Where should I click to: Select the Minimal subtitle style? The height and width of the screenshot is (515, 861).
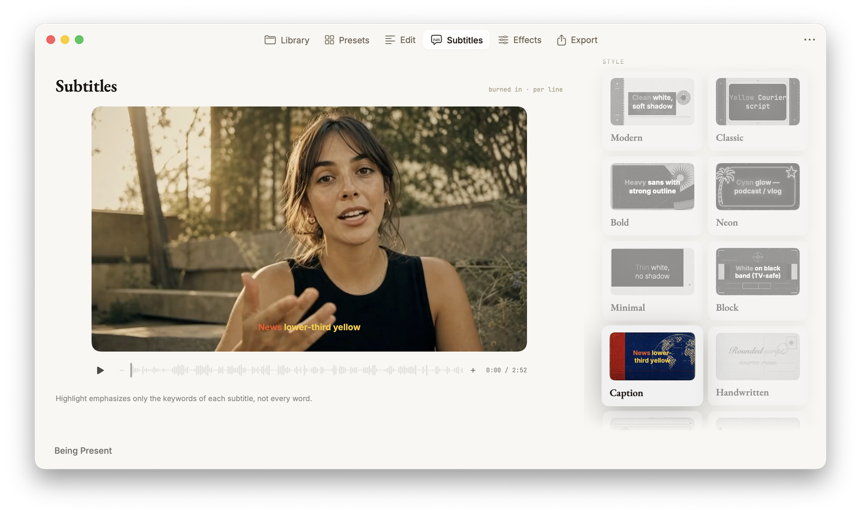click(x=652, y=280)
